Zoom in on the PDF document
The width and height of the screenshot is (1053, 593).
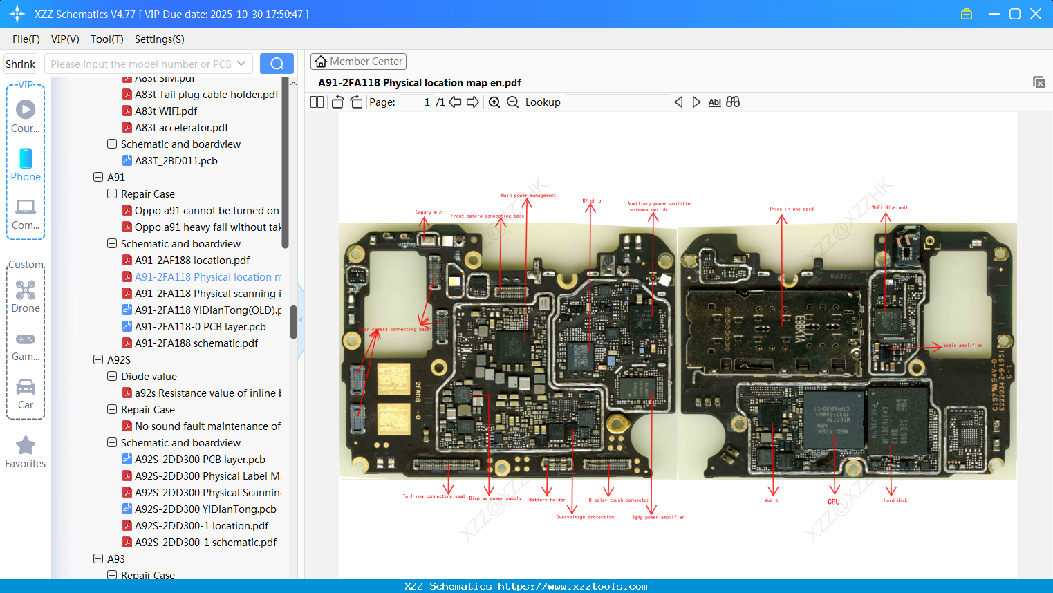coord(494,102)
